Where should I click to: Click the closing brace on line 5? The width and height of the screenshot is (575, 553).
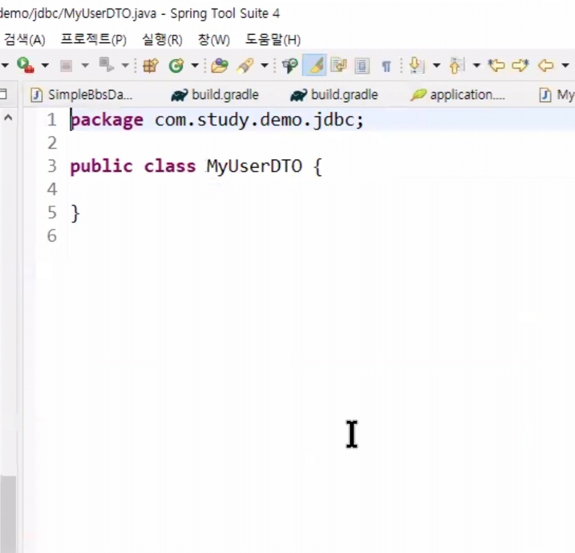pyautogui.click(x=75, y=214)
